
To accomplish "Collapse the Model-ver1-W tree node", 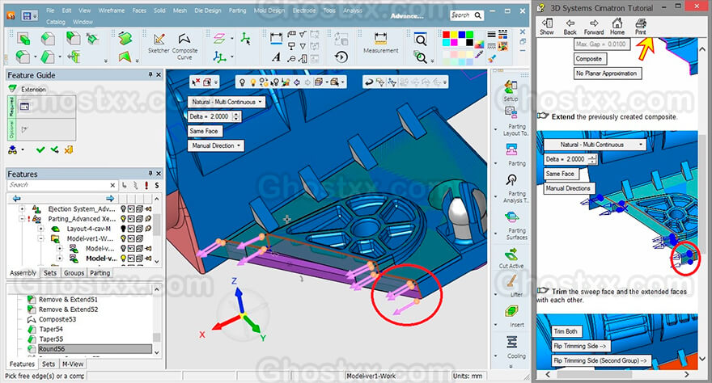I will (x=41, y=238).
